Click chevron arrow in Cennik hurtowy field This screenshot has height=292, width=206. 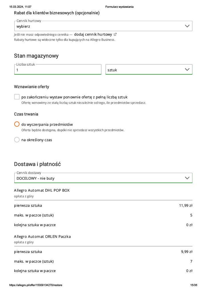coord(187,26)
